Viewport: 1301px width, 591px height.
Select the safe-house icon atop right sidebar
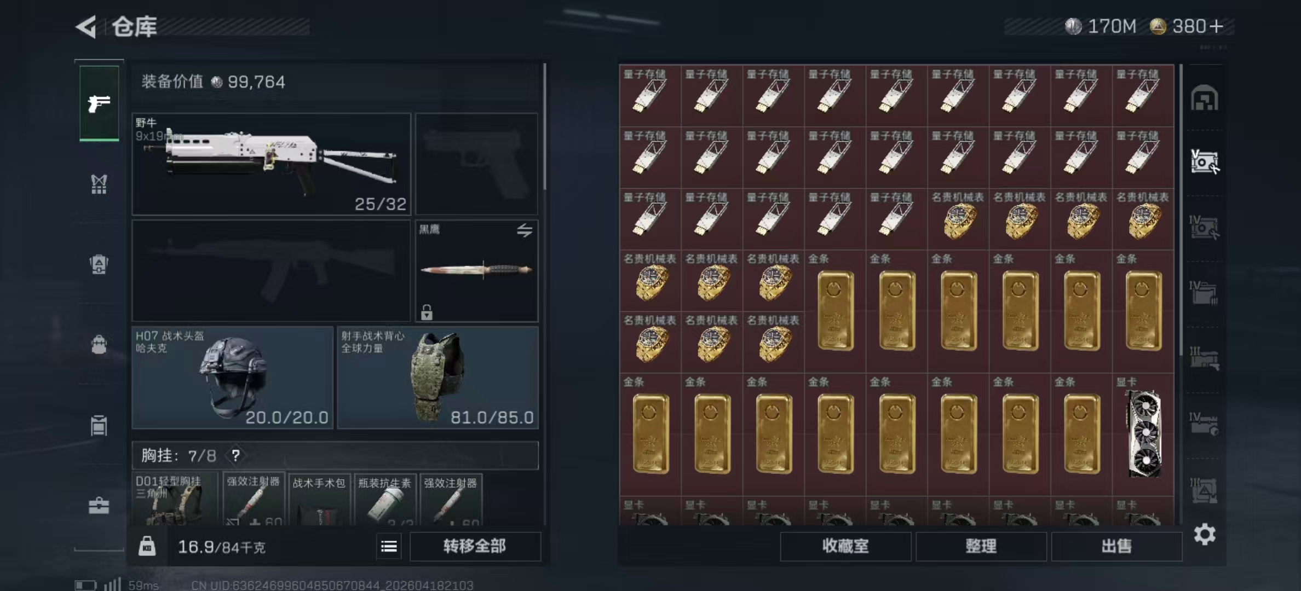click(x=1205, y=99)
